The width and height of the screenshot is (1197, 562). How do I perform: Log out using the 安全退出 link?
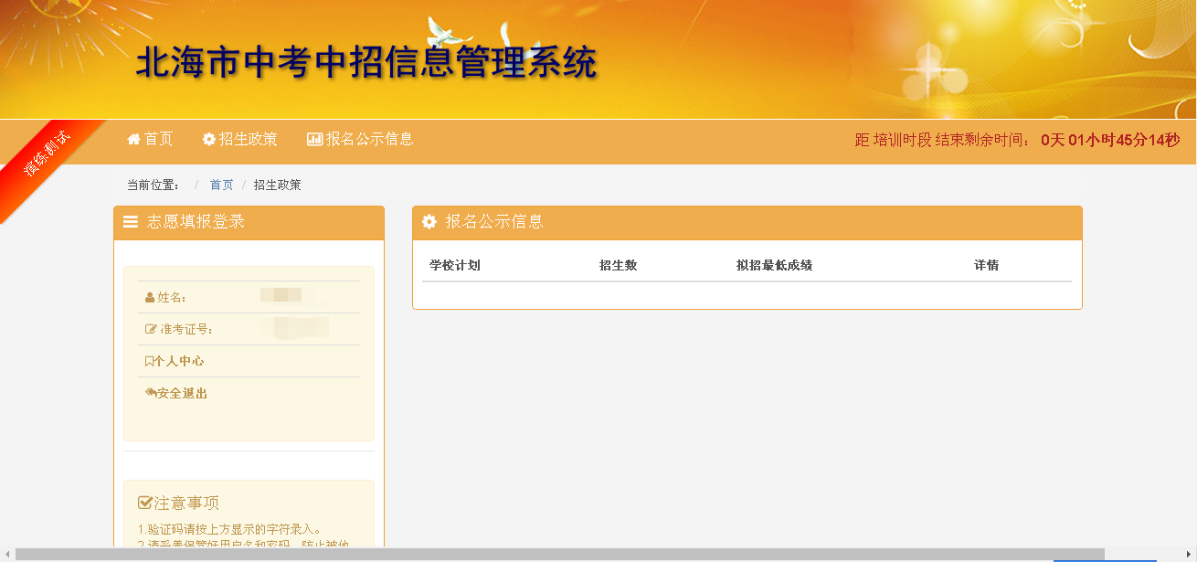click(x=182, y=393)
